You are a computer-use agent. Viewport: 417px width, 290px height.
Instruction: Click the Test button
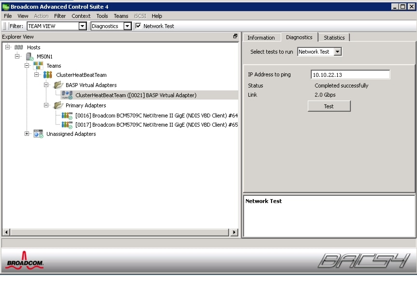pyautogui.click(x=329, y=106)
